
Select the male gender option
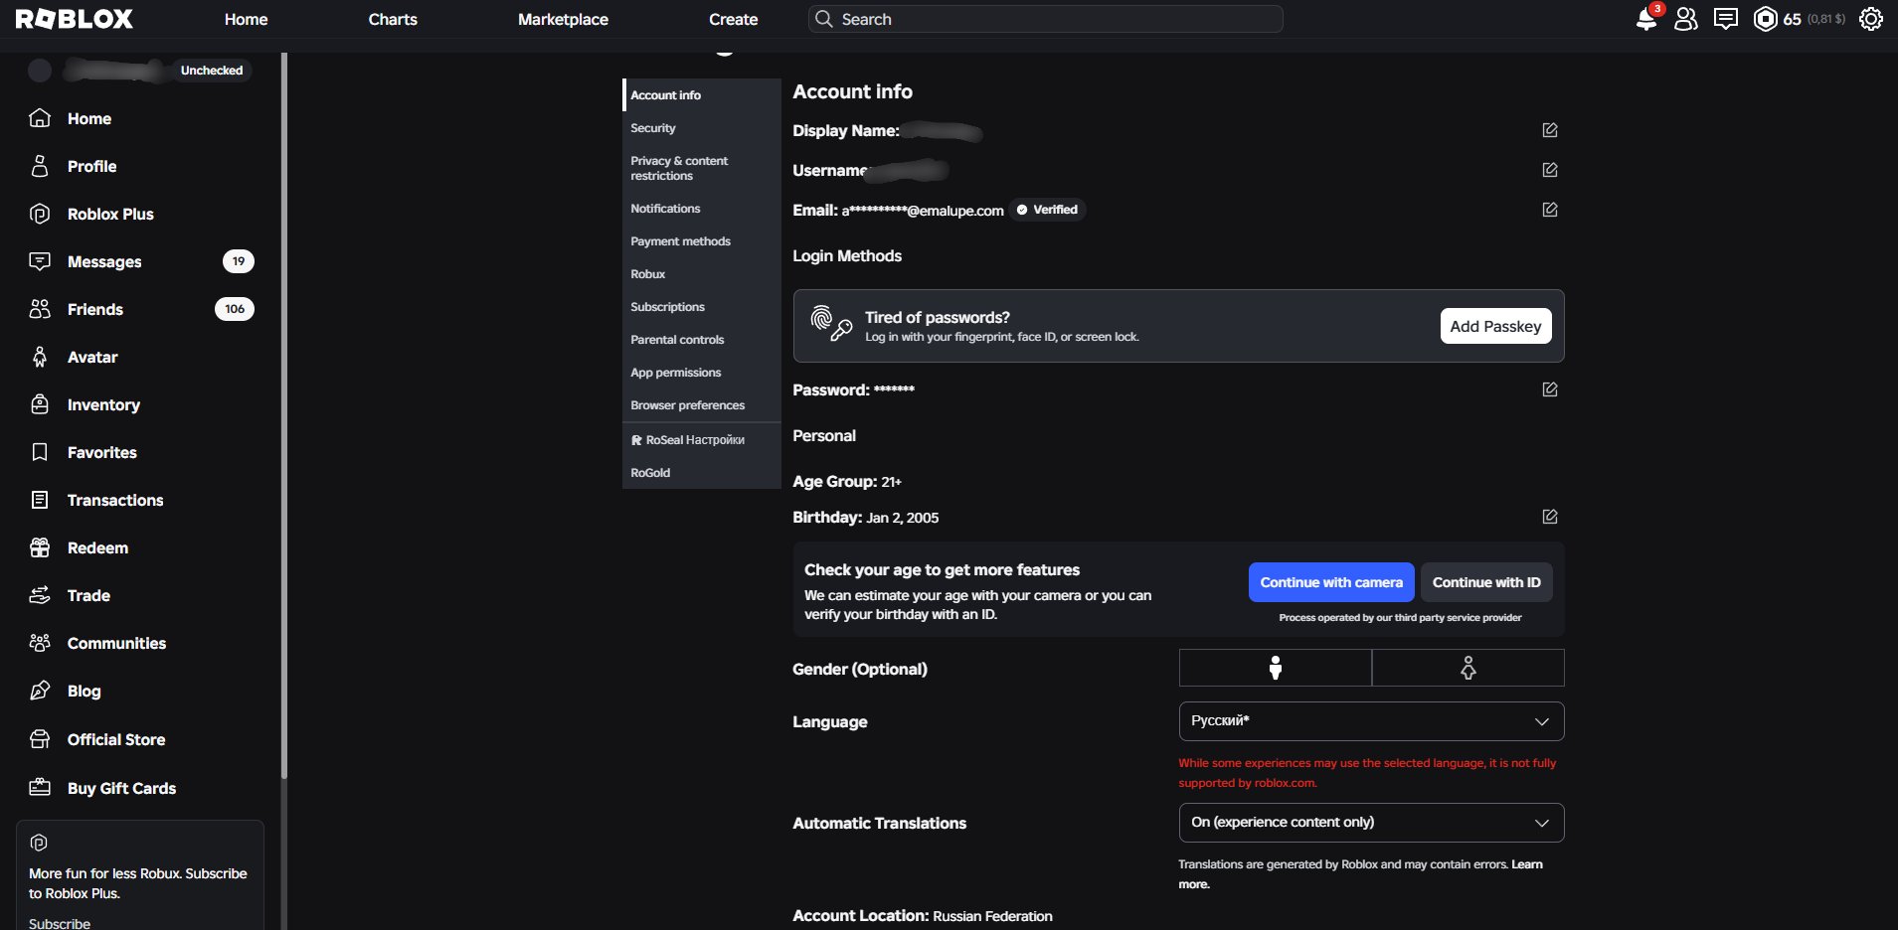point(1276,668)
